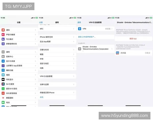Select the 未连接 VPN status text
This screenshot has height=122, width=153.
tap(108, 29)
